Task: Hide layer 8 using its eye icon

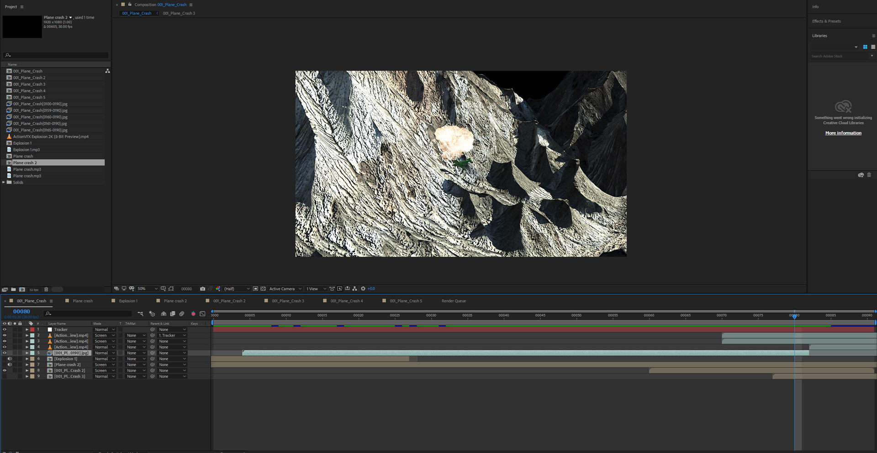Action: coord(5,370)
